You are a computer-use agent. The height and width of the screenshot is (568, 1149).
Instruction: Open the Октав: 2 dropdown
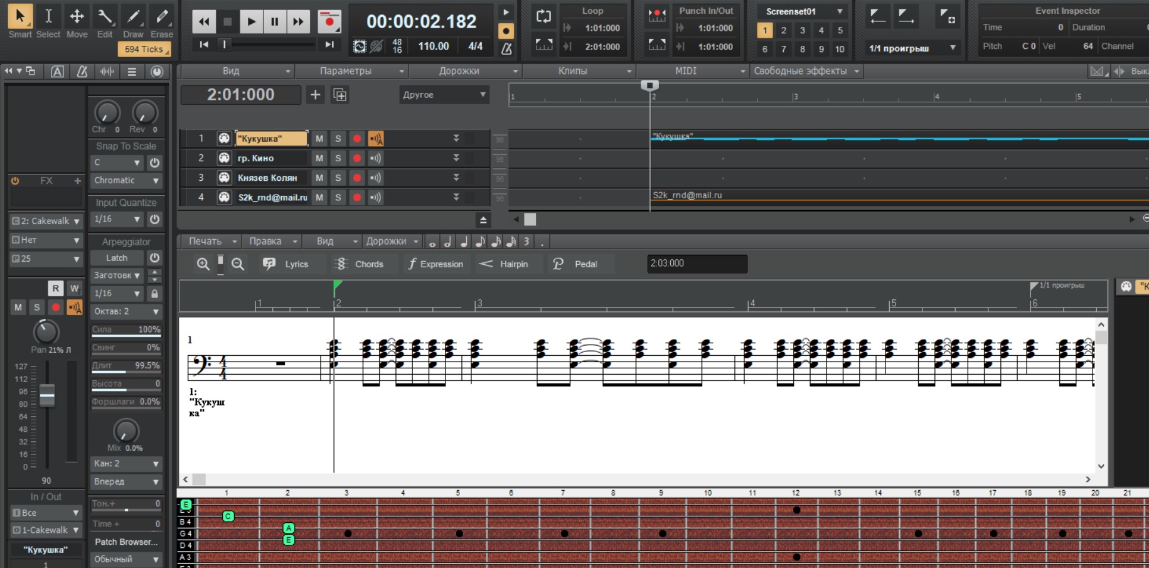[126, 311]
